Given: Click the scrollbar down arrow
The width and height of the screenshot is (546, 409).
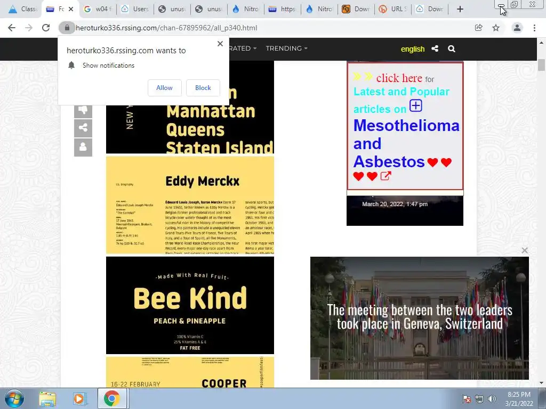Looking at the screenshot, I should click(x=542, y=383).
